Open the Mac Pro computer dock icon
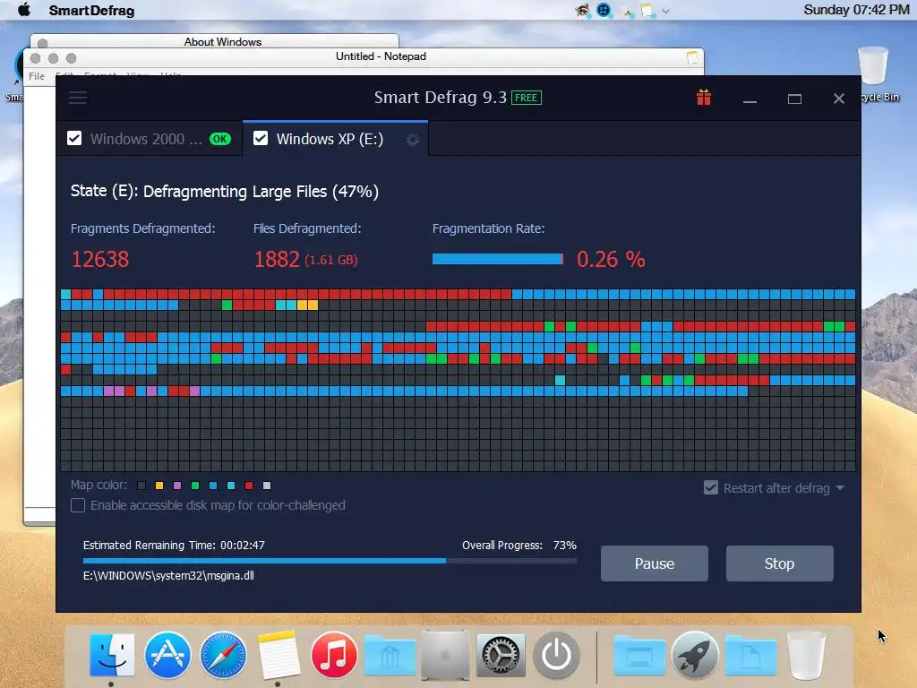Image resolution: width=917 pixels, height=688 pixels. 445,655
